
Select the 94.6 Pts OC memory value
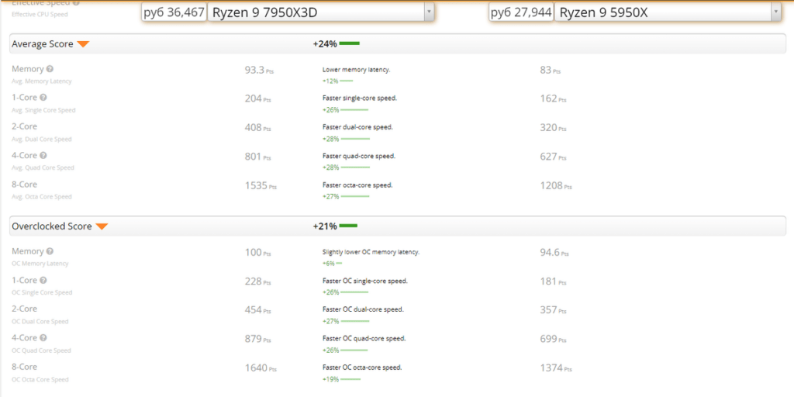point(554,253)
